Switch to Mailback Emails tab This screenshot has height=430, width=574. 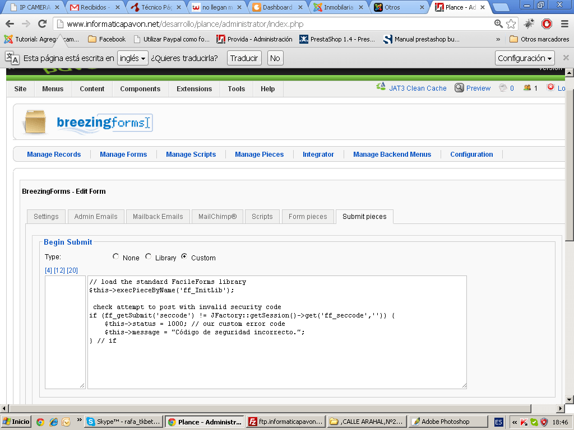click(x=158, y=217)
